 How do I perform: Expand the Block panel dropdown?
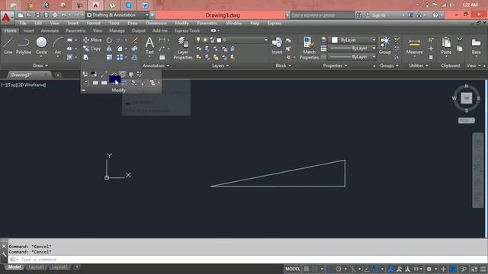point(283,65)
